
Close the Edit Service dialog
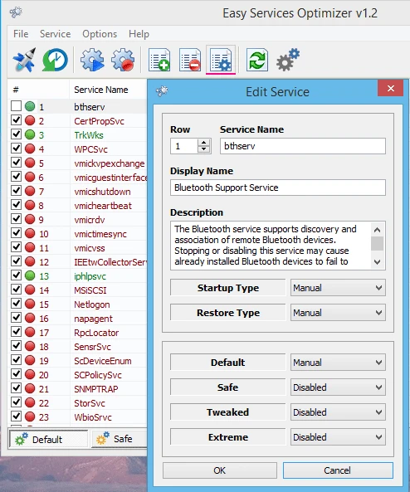[x=391, y=88]
